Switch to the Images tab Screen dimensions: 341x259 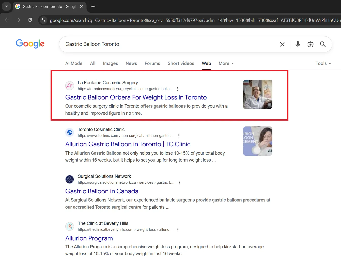(x=110, y=63)
